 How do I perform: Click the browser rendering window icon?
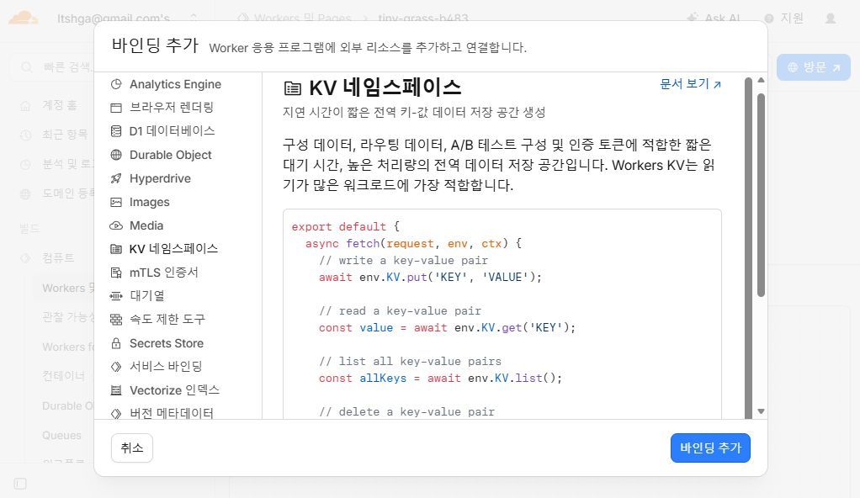point(116,108)
